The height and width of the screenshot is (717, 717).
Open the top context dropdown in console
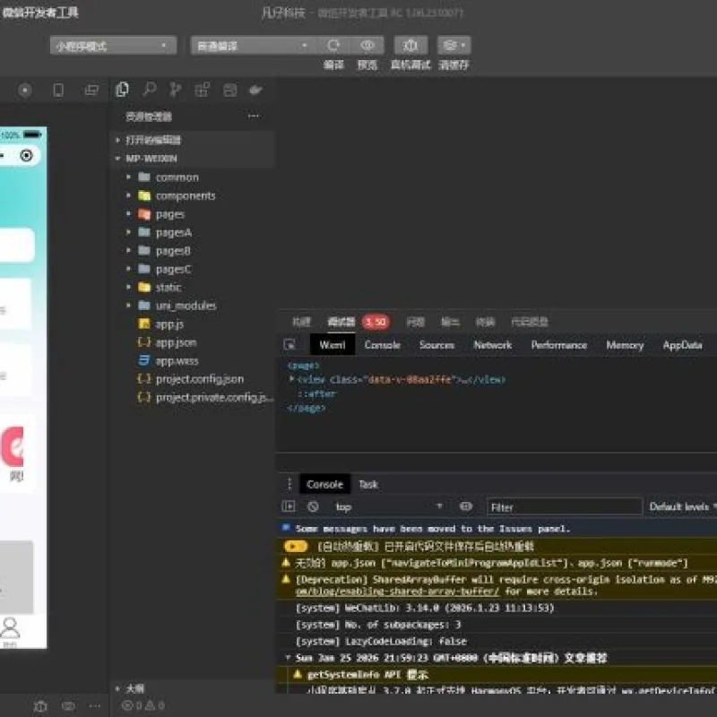point(389,506)
